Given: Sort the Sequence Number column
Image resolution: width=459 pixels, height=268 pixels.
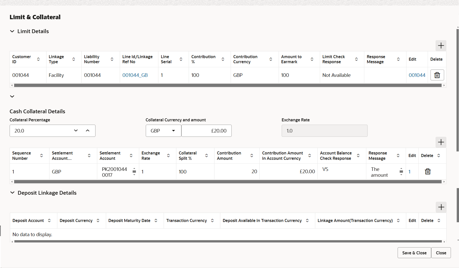Looking at the screenshot, I should 42,155.
